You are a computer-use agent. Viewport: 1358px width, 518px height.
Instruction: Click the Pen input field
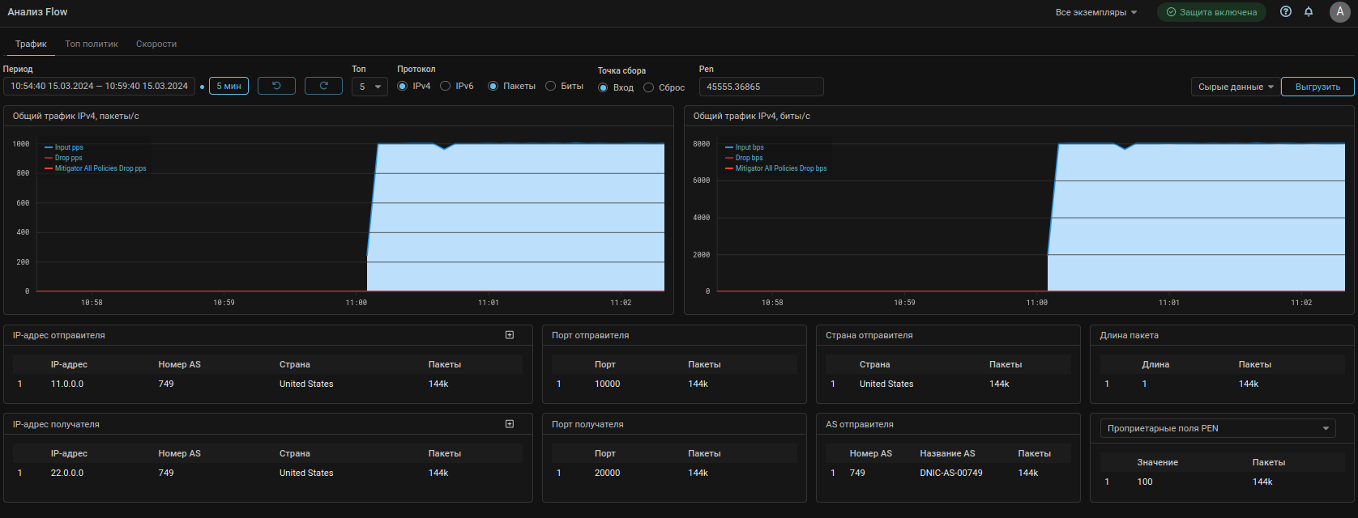pos(761,87)
